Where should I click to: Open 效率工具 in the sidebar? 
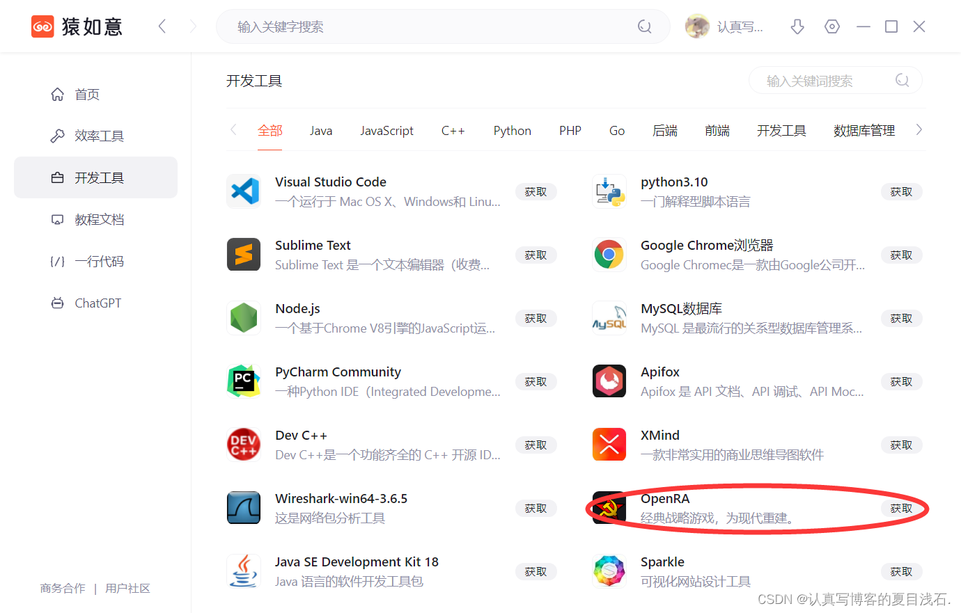point(95,136)
